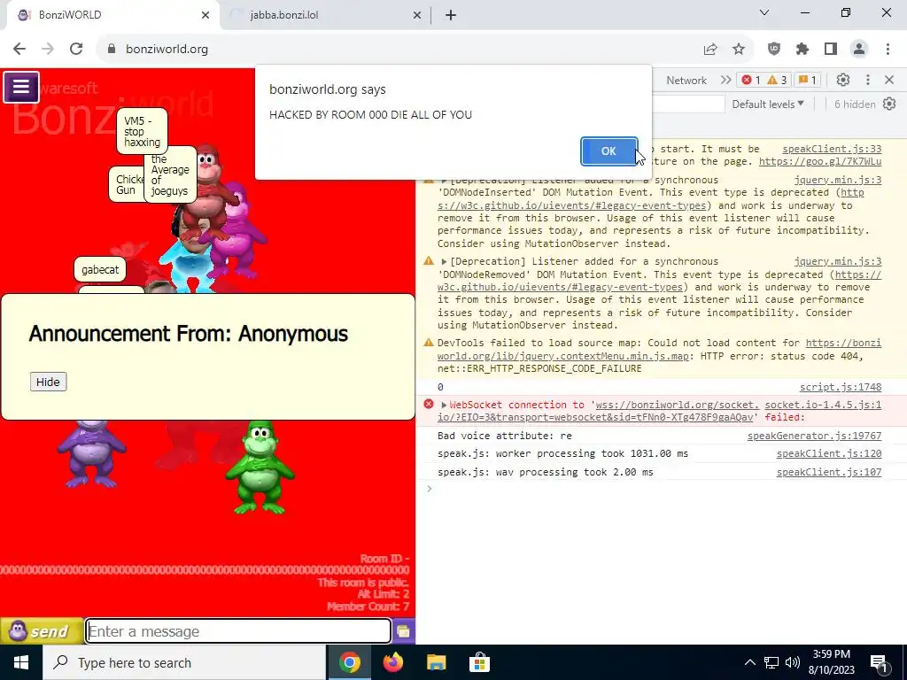Close the DevTools panel
The image size is (907, 680).
pos(889,80)
